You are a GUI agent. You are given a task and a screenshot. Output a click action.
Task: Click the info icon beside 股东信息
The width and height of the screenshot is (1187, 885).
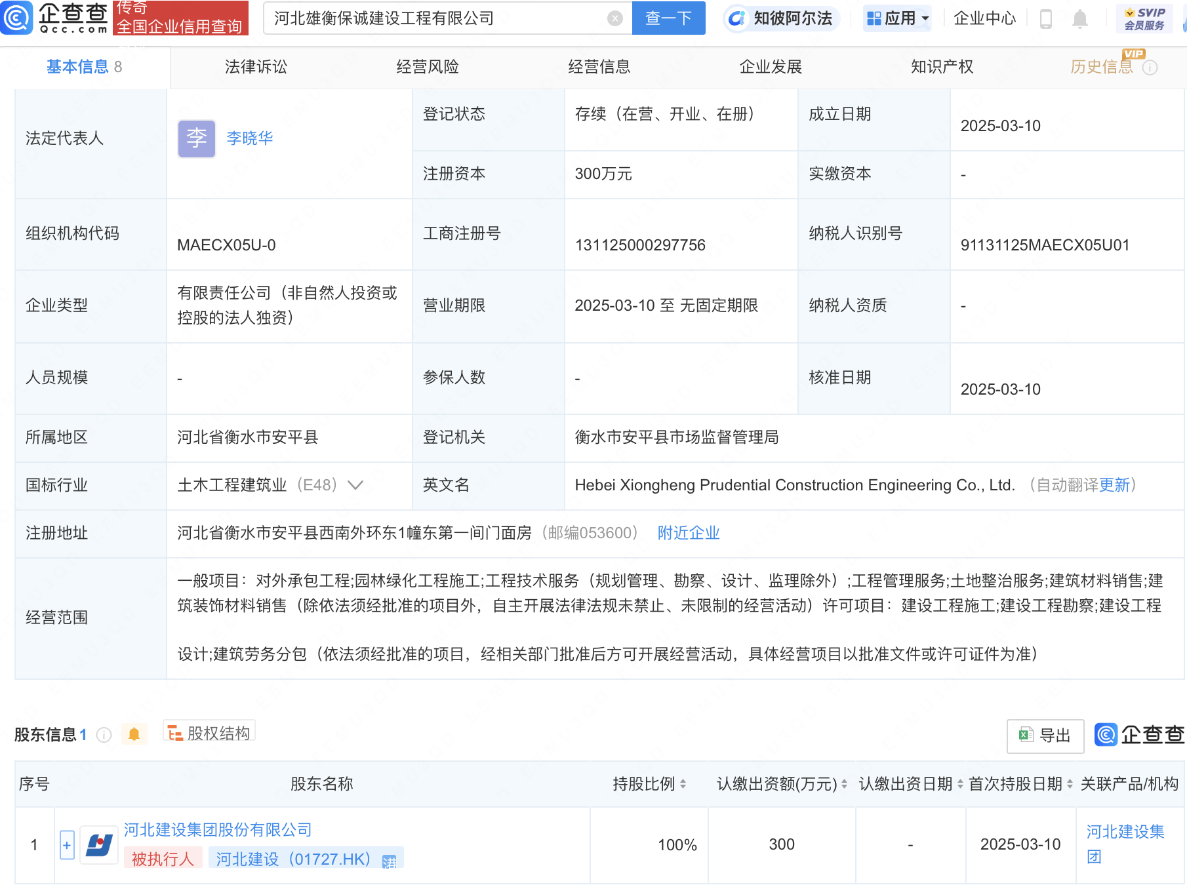(x=104, y=735)
